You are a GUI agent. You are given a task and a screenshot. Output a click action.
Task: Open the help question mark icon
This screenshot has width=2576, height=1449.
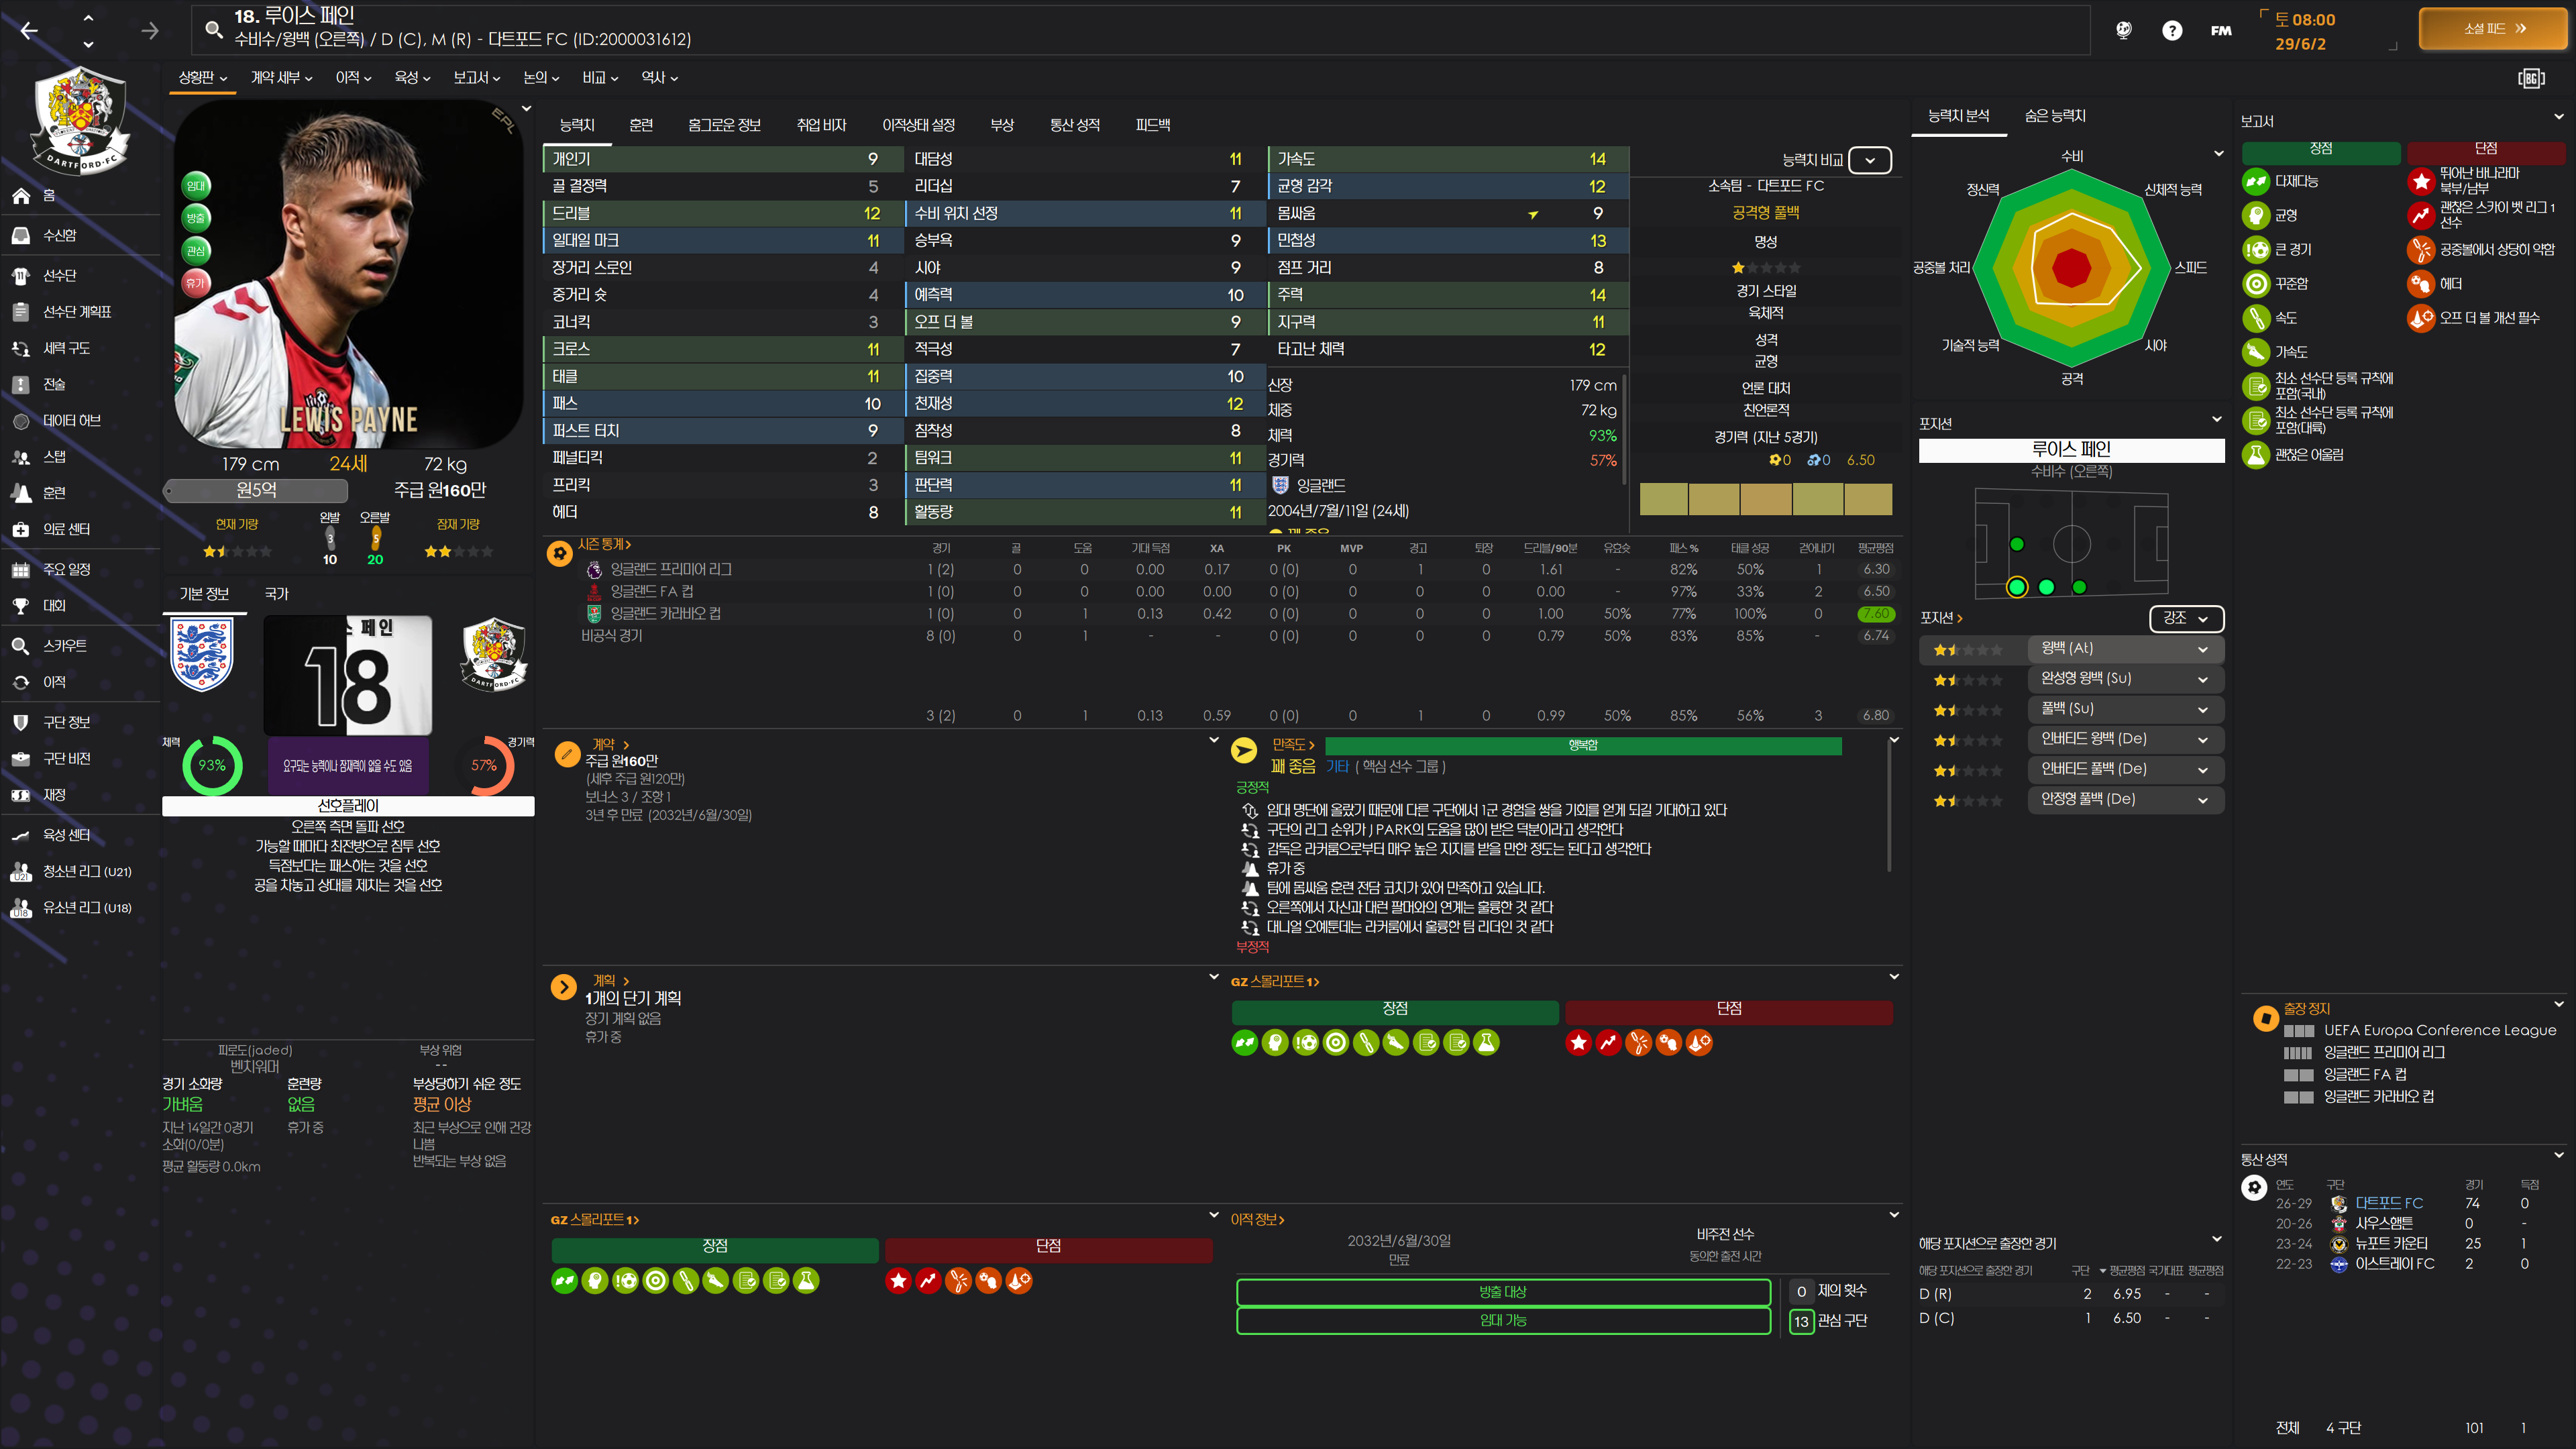tap(2172, 30)
